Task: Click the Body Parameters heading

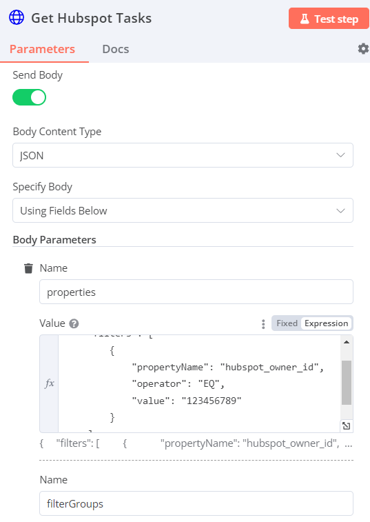Action: point(54,240)
